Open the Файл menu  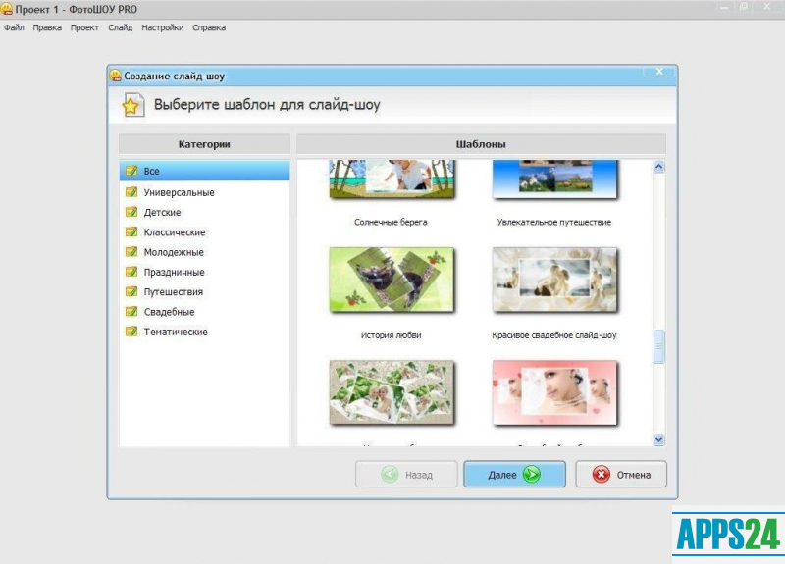[14, 27]
